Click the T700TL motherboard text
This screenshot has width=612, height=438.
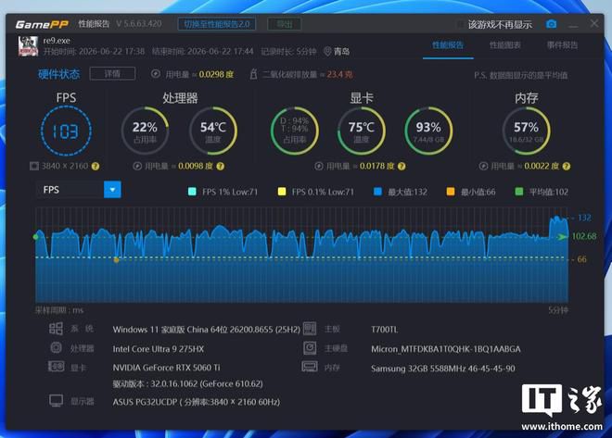click(385, 330)
